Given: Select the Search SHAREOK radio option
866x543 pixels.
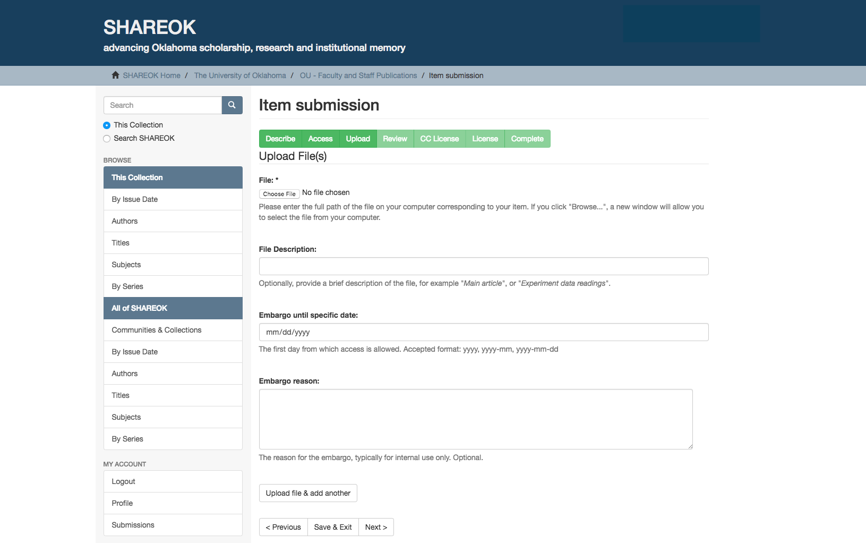Looking at the screenshot, I should (107, 139).
